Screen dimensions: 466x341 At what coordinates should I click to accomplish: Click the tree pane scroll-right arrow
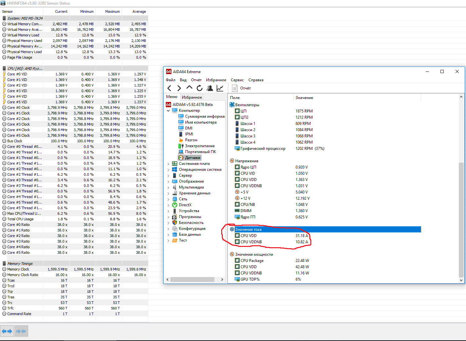pyautogui.click(x=222, y=280)
